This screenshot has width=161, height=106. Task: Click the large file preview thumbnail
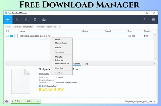click(21, 81)
